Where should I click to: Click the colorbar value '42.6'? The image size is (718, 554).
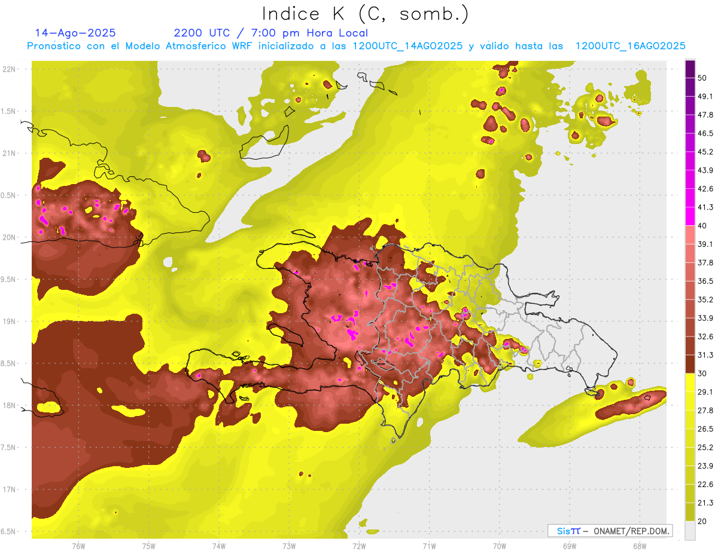(x=705, y=189)
